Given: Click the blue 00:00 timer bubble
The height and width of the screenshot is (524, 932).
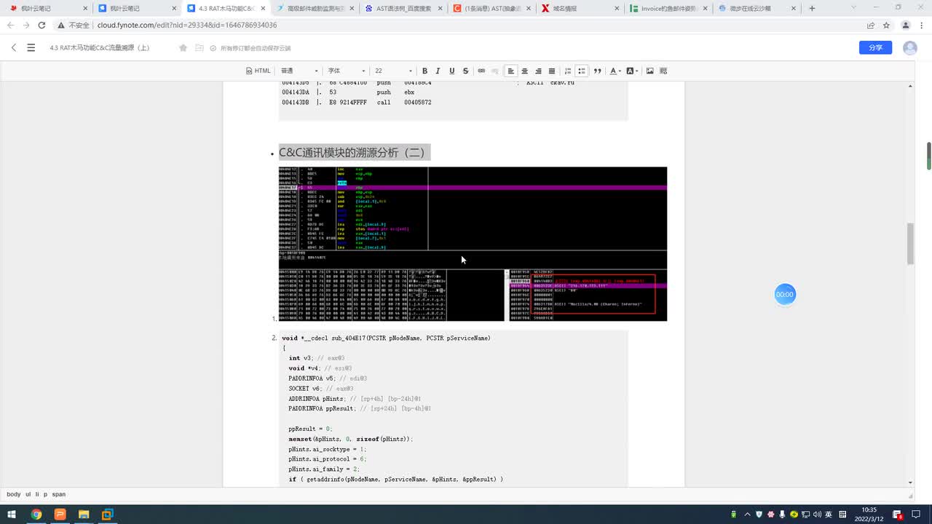Looking at the screenshot, I should [x=784, y=294].
